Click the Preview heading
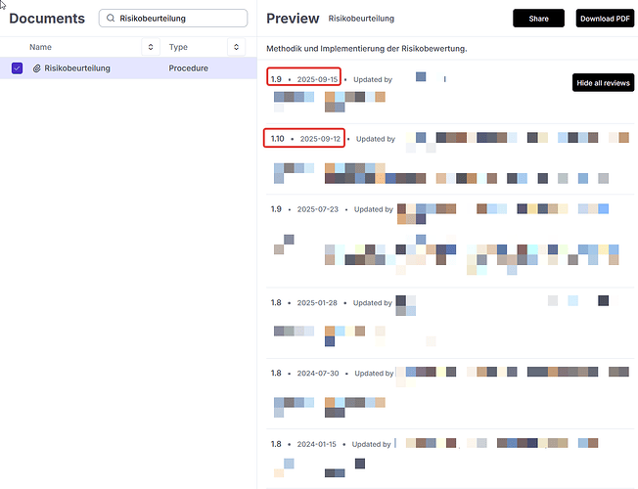The height and width of the screenshot is (489, 638). [293, 19]
